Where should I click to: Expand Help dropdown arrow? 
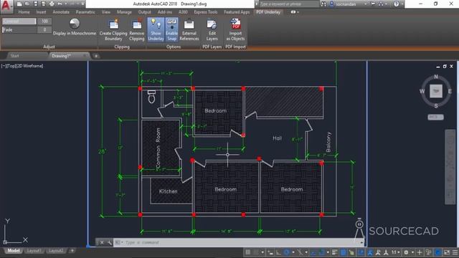[x=402, y=4]
